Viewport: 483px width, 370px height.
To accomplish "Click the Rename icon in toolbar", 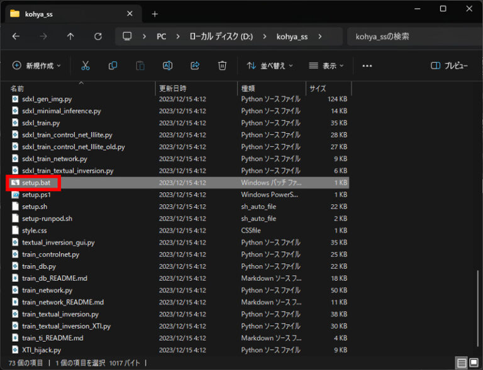I will [x=168, y=65].
